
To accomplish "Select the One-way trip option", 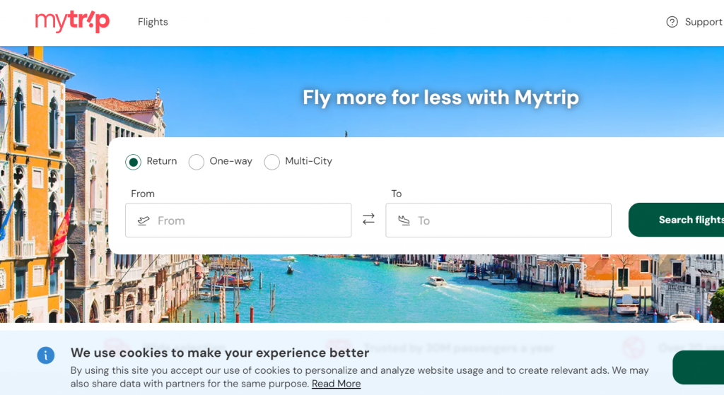I will tap(197, 162).
